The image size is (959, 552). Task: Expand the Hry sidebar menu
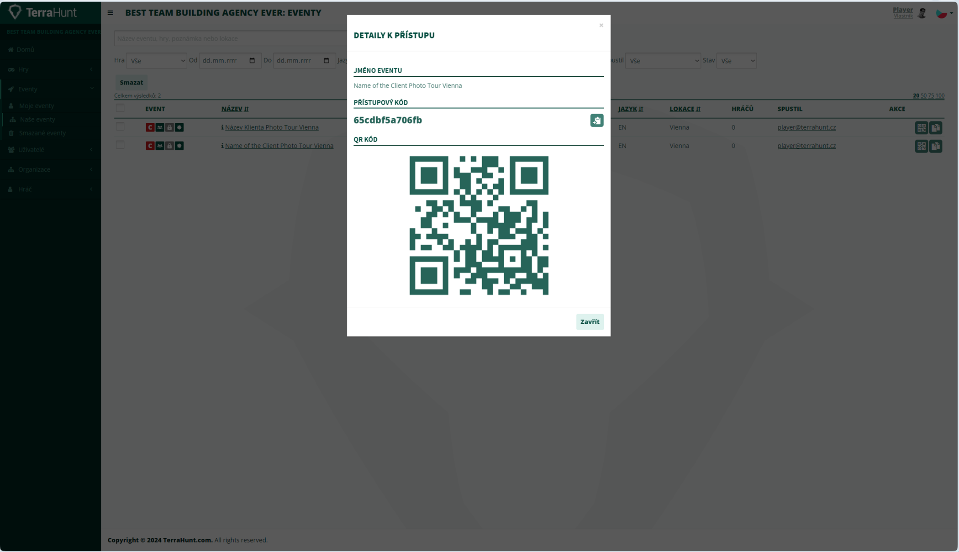tap(50, 69)
